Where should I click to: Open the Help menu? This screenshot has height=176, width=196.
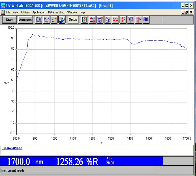point(82,12)
